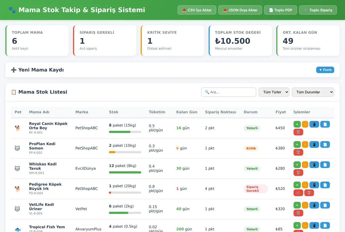Decrease stock for Royal Canin Köpek Orta Boy
This screenshot has width=345, height=232.
point(305,124)
